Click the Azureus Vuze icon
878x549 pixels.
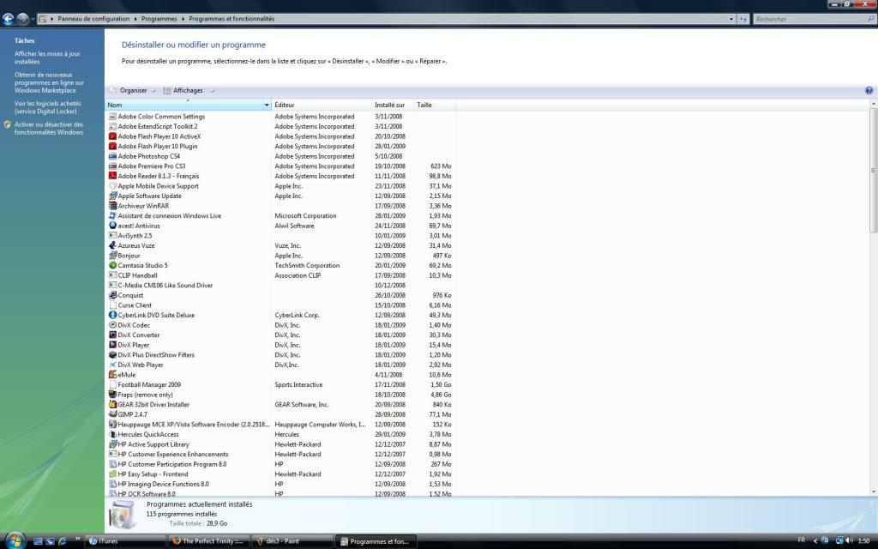click(112, 245)
